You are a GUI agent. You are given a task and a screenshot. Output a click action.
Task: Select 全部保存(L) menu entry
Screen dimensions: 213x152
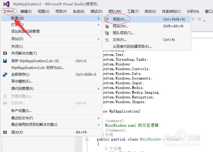tap(51, 75)
